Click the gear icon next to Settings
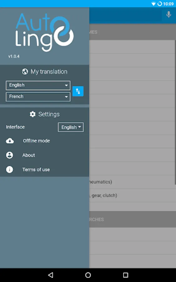This screenshot has width=176, height=282. tap(33, 114)
